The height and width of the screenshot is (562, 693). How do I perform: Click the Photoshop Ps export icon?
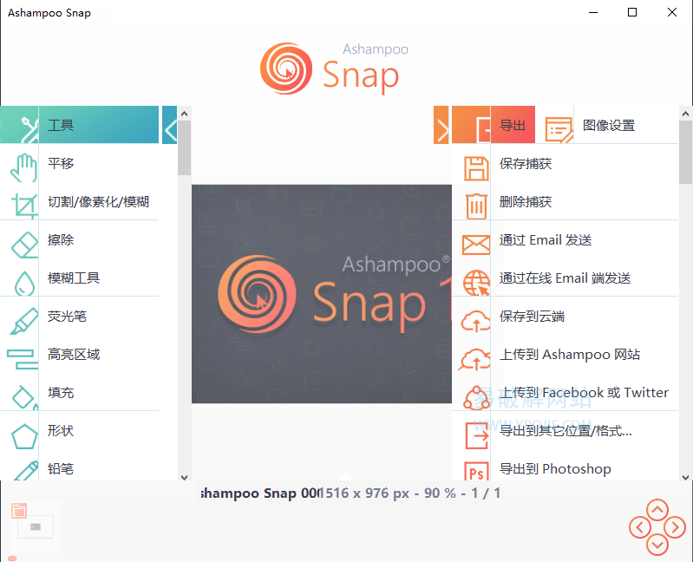click(x=476, y=471)
